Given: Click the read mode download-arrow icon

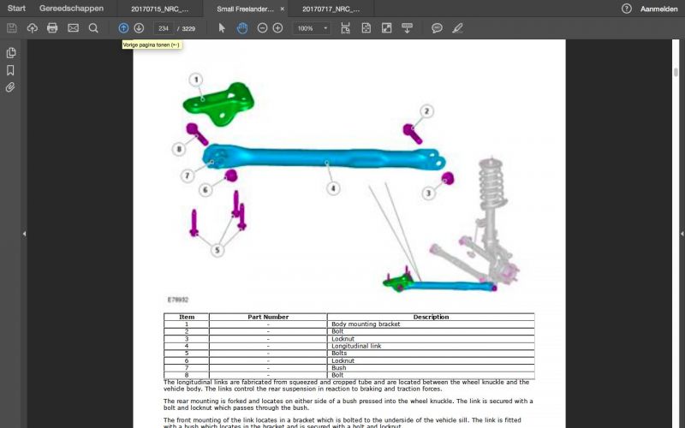Looking at the screenshot, I should point(408,28).
